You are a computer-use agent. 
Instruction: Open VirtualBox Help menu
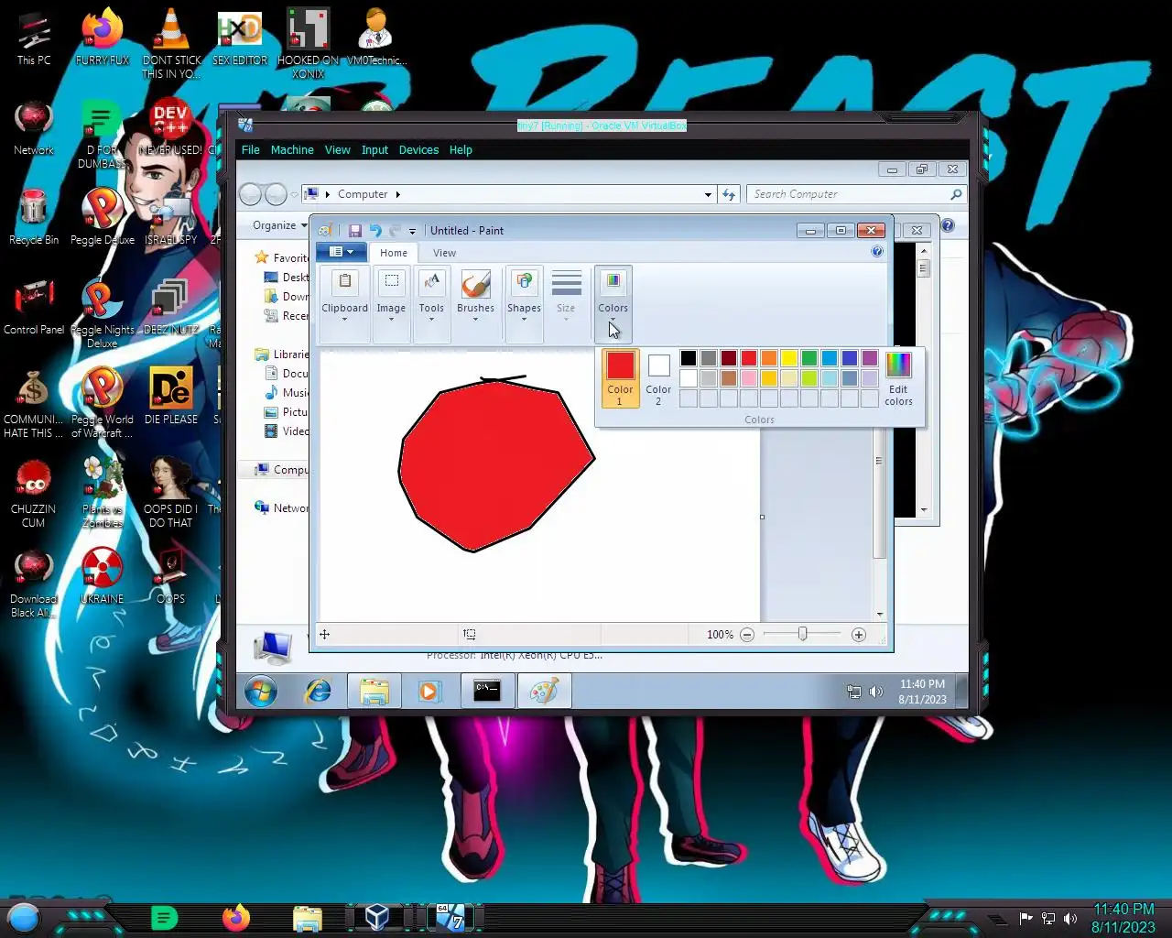[x=461, y=150]
